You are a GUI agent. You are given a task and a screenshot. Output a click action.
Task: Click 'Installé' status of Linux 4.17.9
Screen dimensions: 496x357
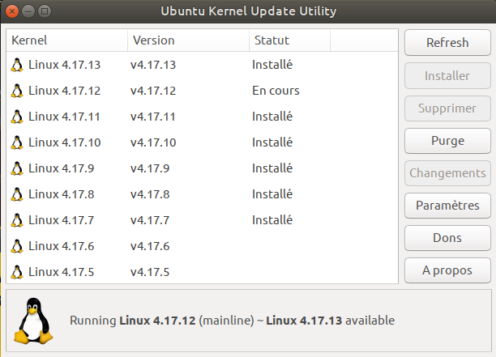pos(272,168)
